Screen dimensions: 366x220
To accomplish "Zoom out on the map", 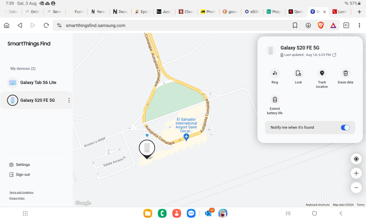I will [x=356, y=187].
